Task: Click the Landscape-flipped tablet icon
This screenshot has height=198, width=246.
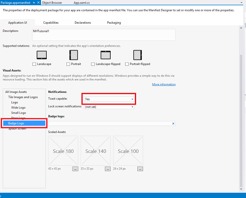Action: pos(106,55)
